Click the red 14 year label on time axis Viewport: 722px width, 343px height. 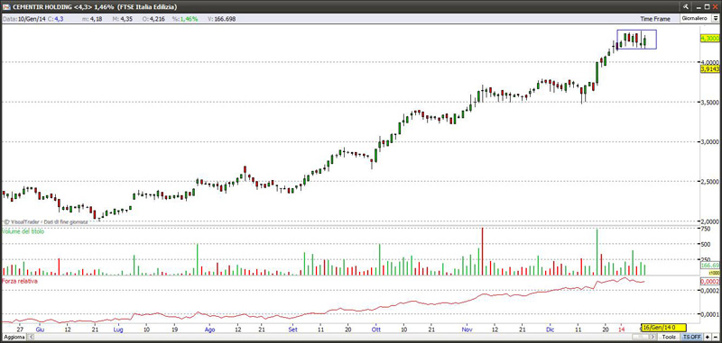click(x=621, y=329)
